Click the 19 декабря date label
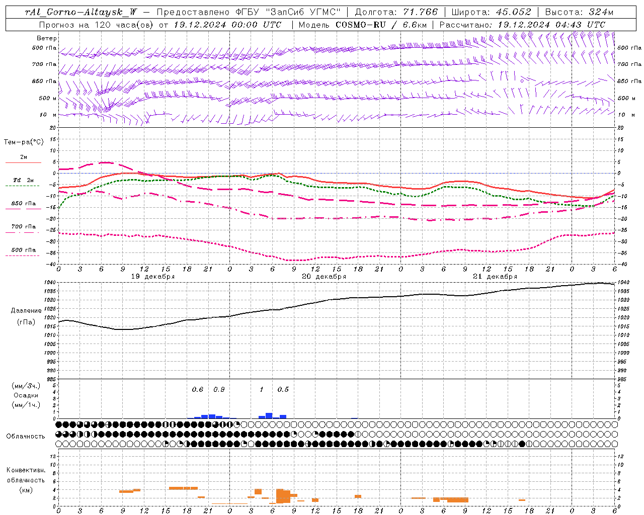Viewport: 644px width, 515px height. pyautogui.click(x=153, y=277)
